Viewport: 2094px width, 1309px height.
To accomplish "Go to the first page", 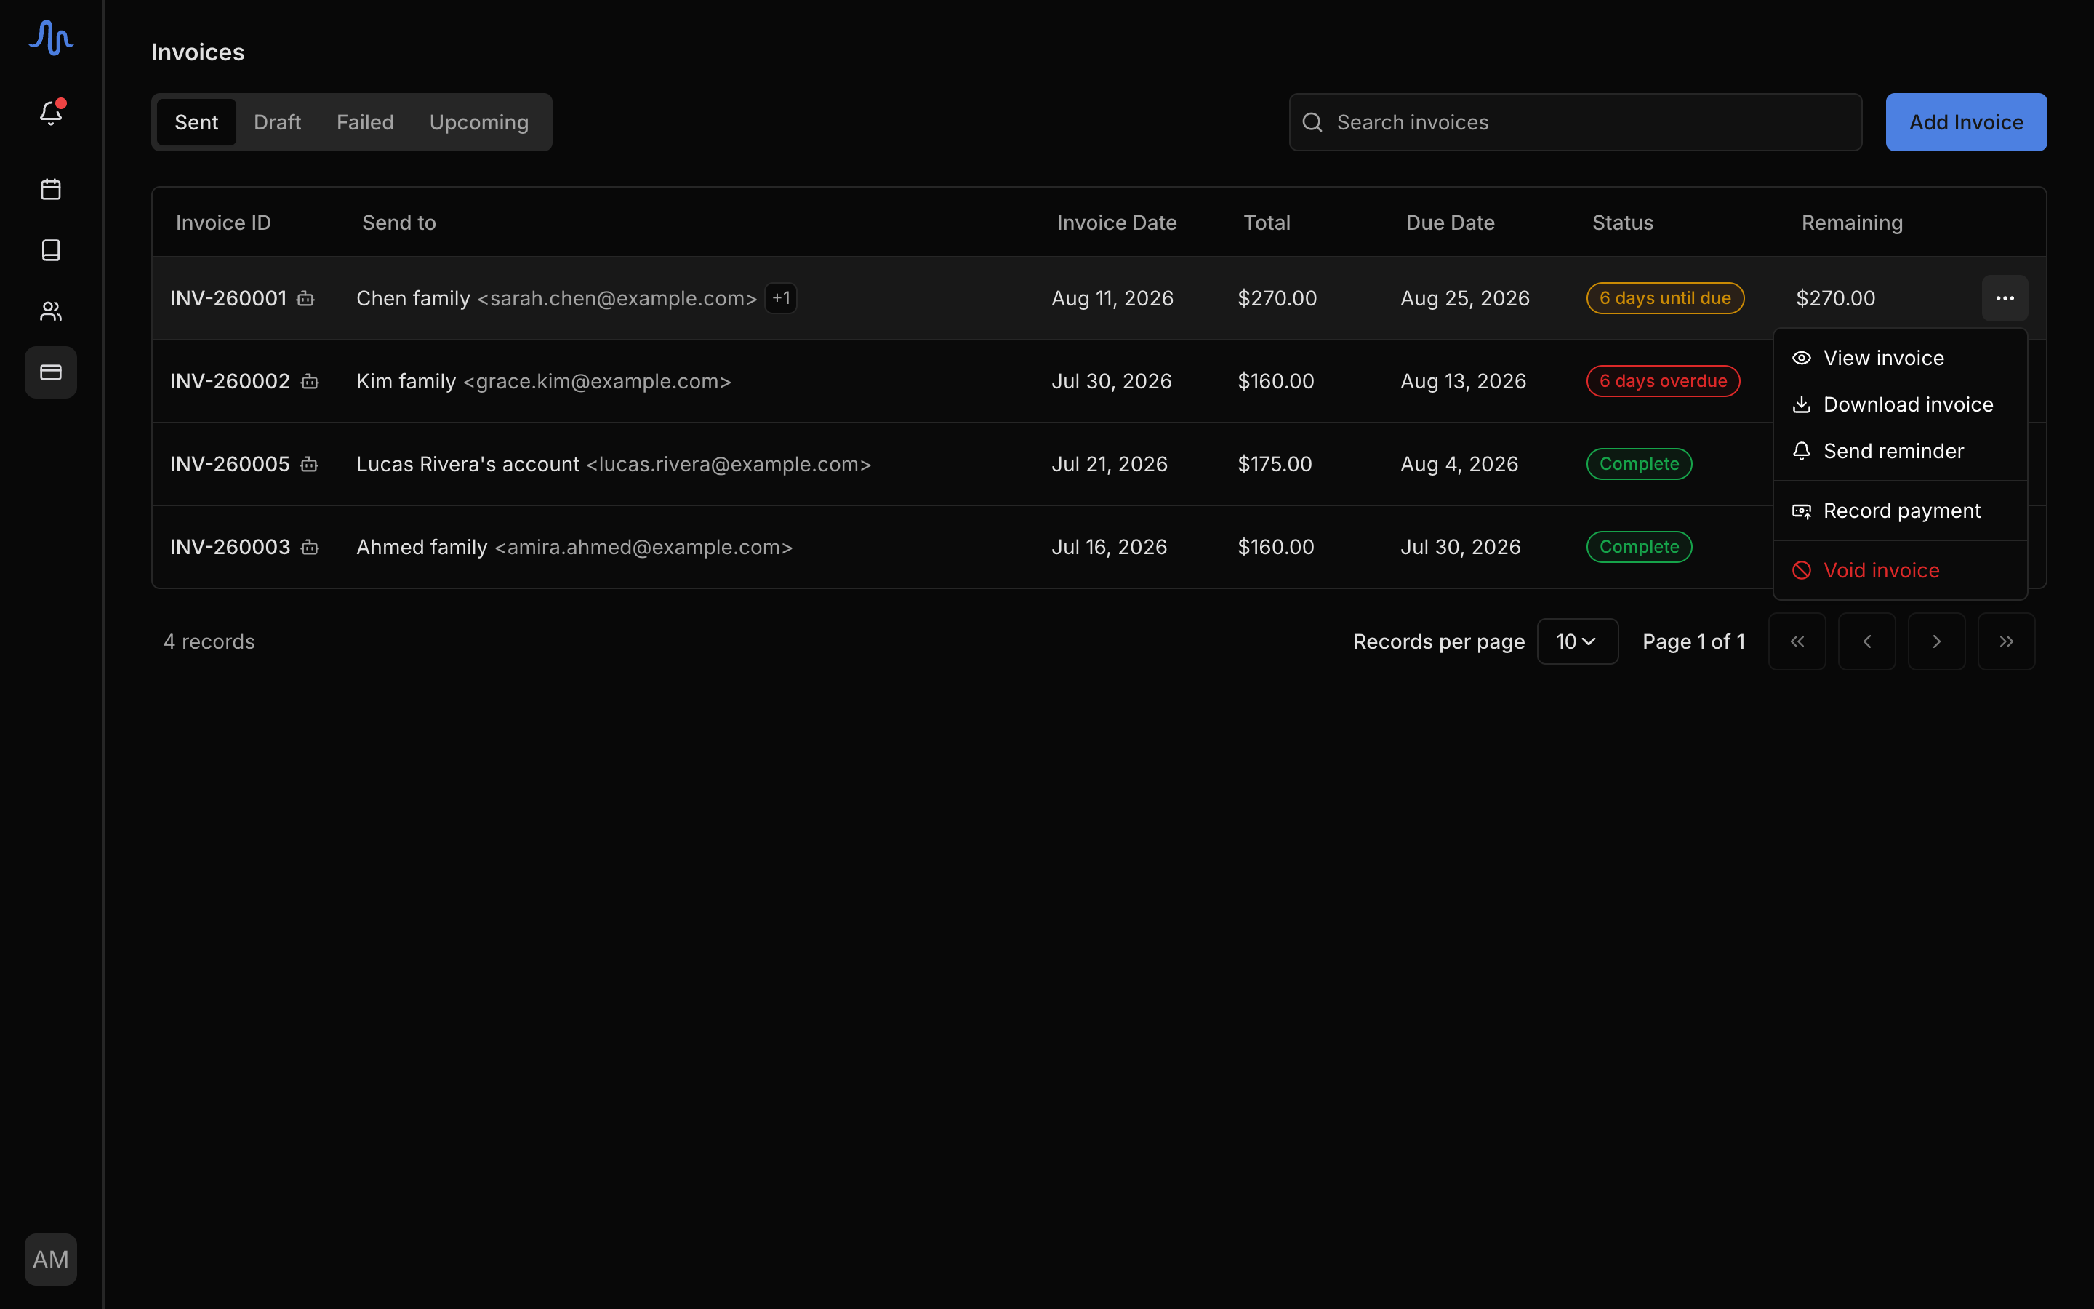I will 1797,641.
